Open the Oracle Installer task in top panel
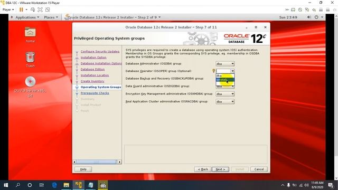338x190 pixels. point(112,17)
